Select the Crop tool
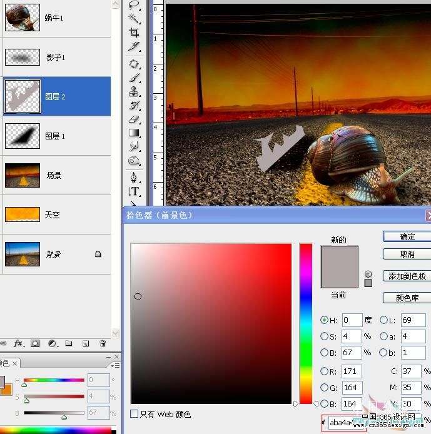The height and width of the screenshot is (434, 431). click(x=134, y=33)
